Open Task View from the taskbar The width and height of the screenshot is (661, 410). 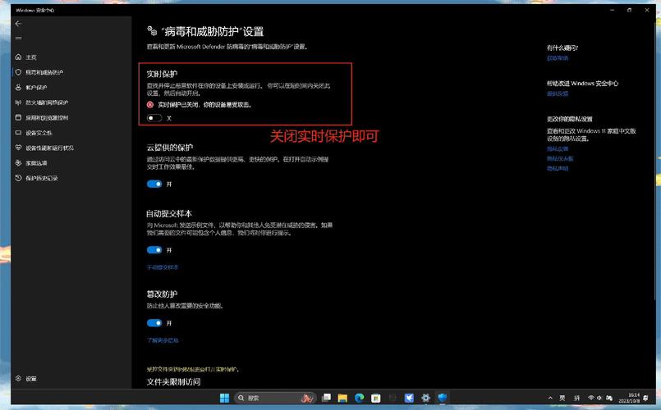(x=326, y=398)
